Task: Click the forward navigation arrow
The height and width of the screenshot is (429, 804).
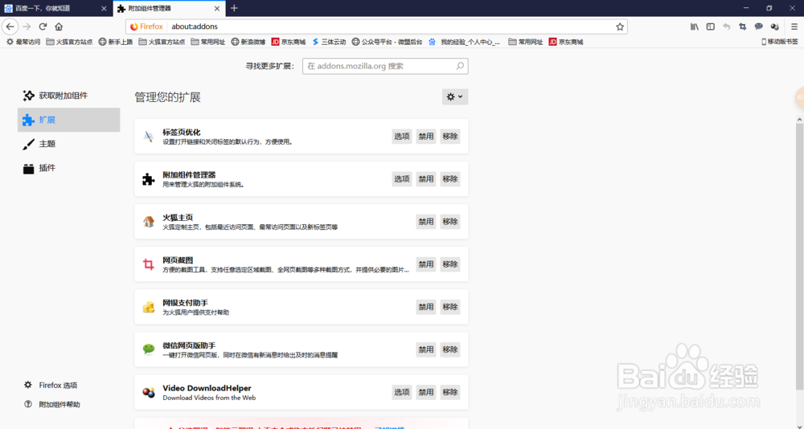Action: click(27, 27)
